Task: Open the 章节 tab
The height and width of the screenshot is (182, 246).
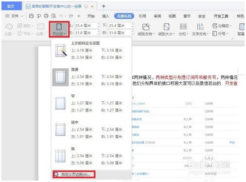Action: click(x=187, y=16)
